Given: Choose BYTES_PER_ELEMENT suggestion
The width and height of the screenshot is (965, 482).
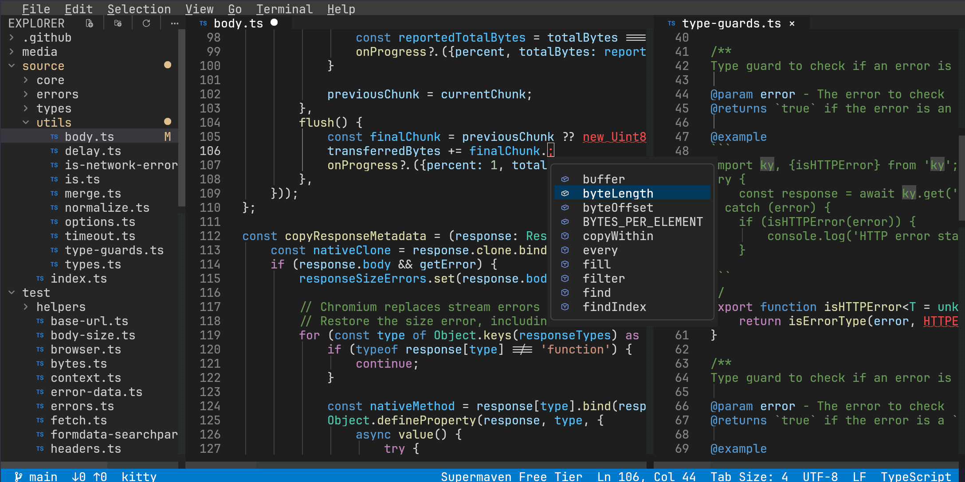Looking at the screenshot, I should pyautogui.click(x=632, y=222).
